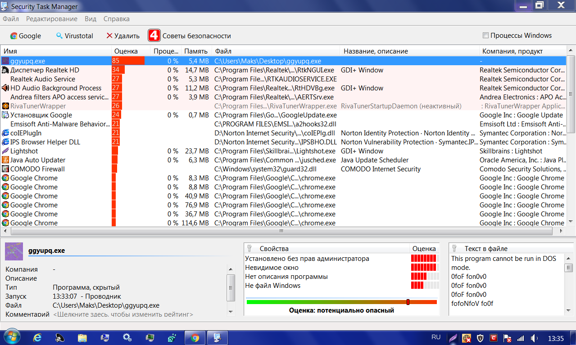The width and height of the screenshot is (576, 345).
Task: Open Советы безопасности
Action: 190,36
